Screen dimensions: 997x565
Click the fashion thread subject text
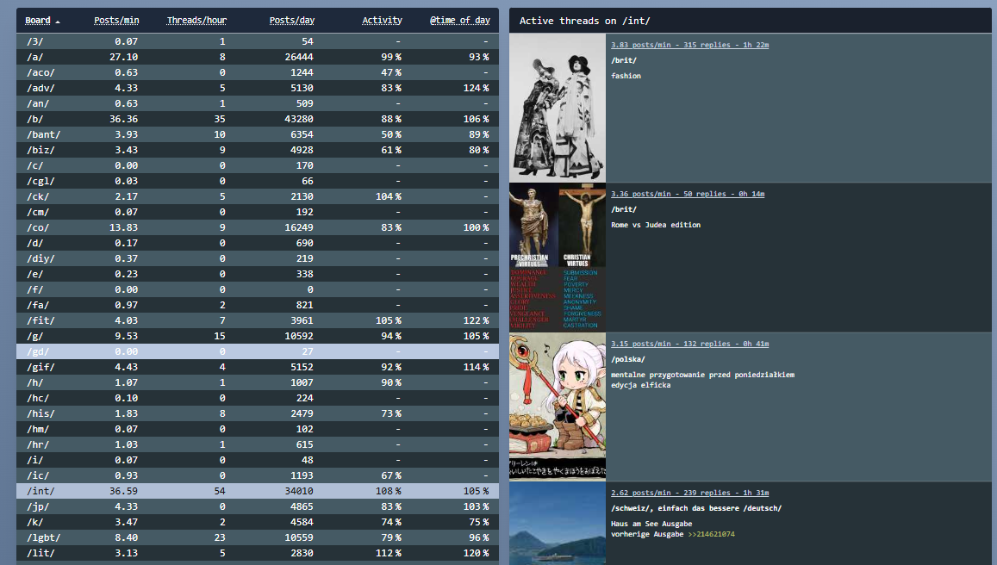click(x=626, y=76)
